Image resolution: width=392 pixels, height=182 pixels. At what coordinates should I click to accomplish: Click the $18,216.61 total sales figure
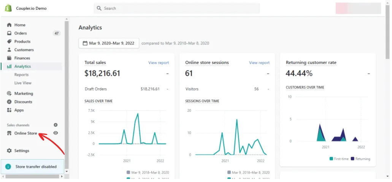click(x=102, y=73)
